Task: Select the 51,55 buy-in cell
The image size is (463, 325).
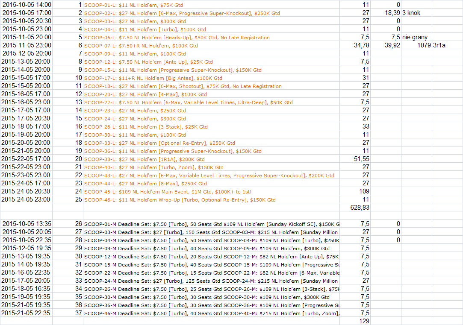Action: click(x=355, y=159)
